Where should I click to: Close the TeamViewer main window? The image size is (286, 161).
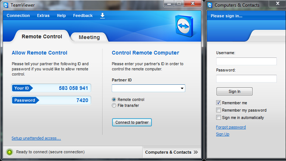(x=193, y=3)
